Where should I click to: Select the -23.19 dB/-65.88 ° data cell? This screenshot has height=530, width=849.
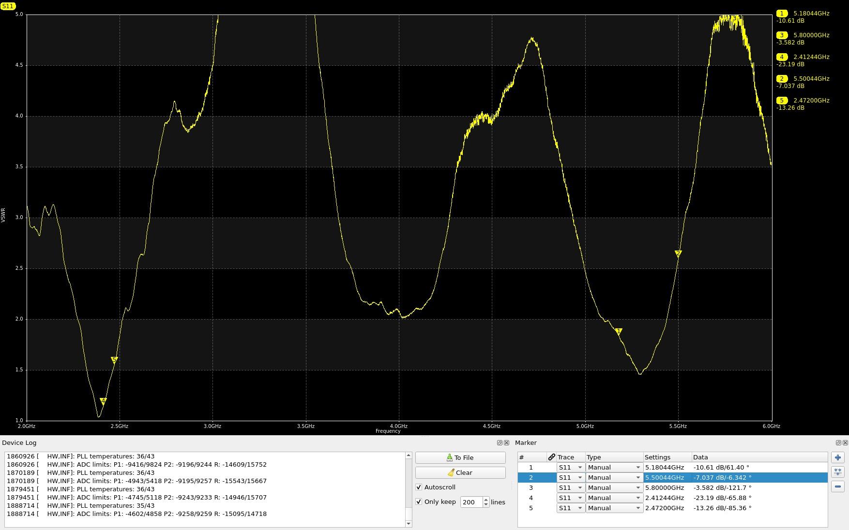point(759,498)
